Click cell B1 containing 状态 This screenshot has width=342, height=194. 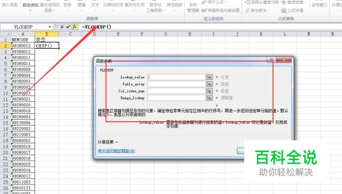tap(46, 40)
